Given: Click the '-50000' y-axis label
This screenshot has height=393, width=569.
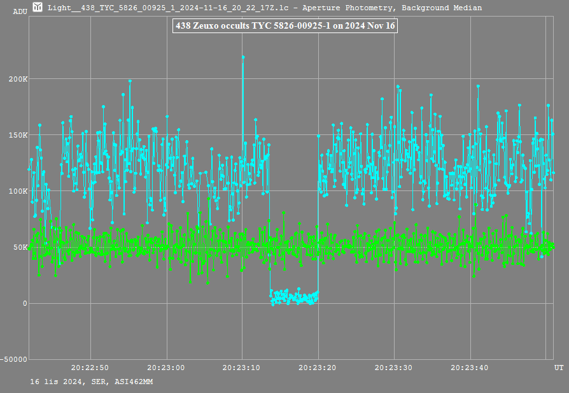Looking at the screenshot, I should tap(14, 359).
